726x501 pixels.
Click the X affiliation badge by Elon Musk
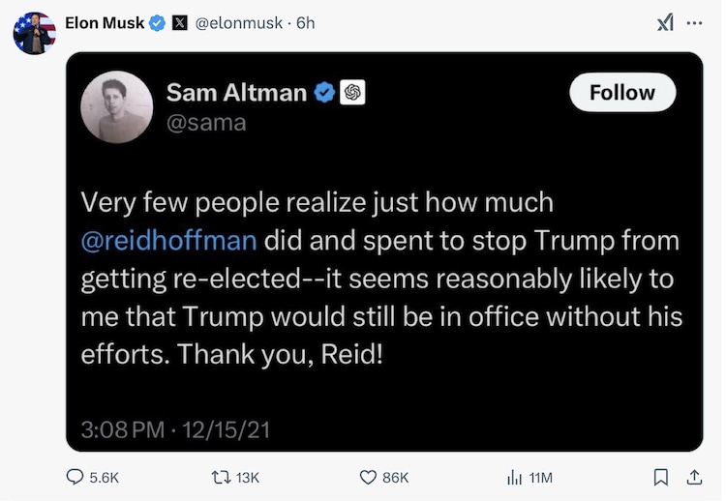[x=179, y=23]
